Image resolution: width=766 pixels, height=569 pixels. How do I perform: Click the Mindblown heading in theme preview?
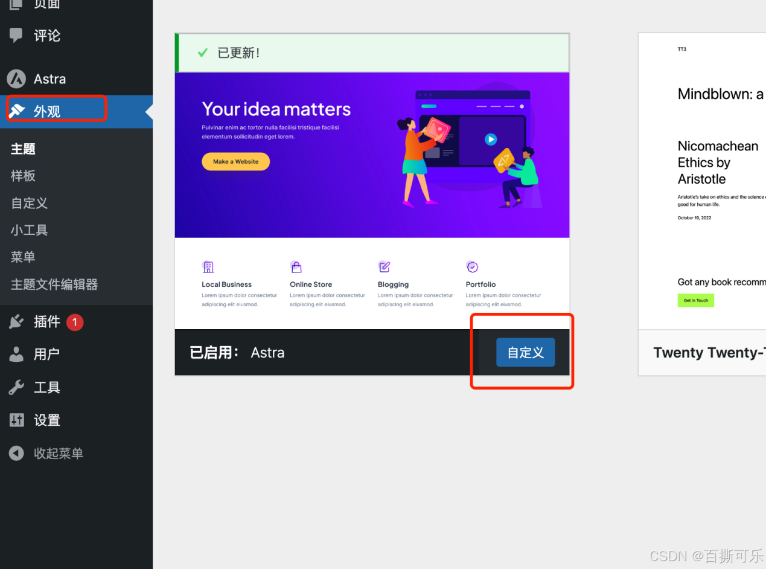coord(721,94)
